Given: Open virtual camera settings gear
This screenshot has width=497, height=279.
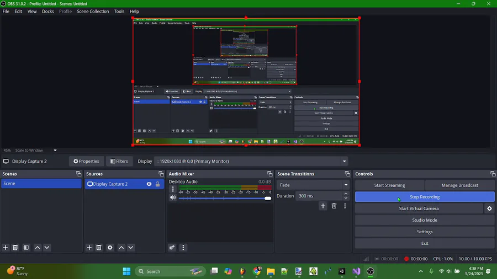Looking at the screenshot, I should pos(489,208).
